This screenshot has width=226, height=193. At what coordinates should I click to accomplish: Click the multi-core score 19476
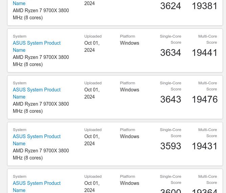pos(205,99)
